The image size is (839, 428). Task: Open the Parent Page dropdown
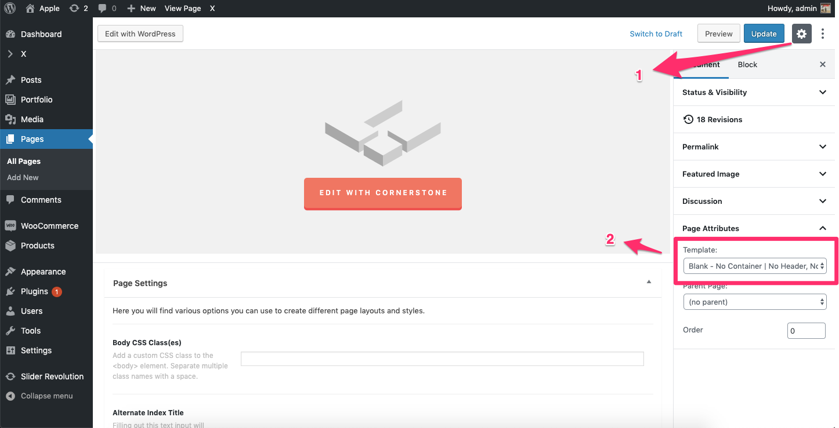pos(754,302)
